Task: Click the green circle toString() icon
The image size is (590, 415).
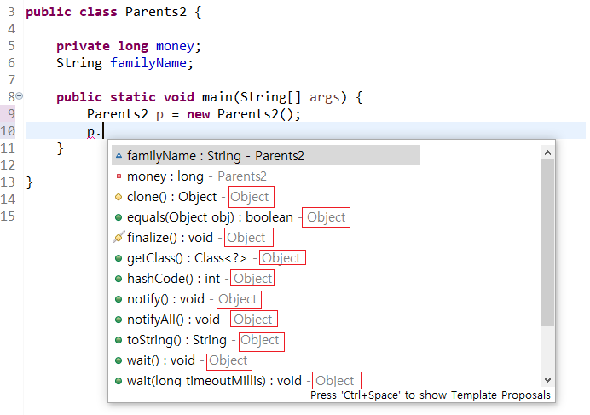Action: pos(119,340)
